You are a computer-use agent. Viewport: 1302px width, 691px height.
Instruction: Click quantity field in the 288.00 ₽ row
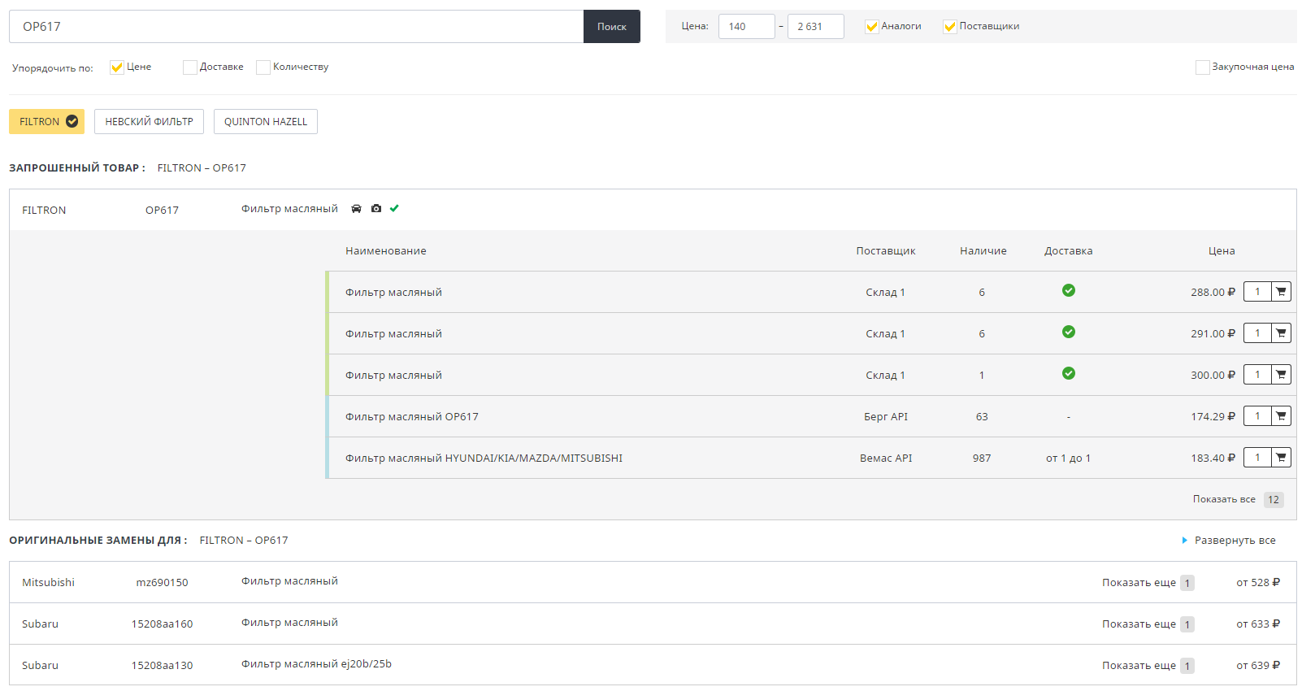(x=1258, y=292)
